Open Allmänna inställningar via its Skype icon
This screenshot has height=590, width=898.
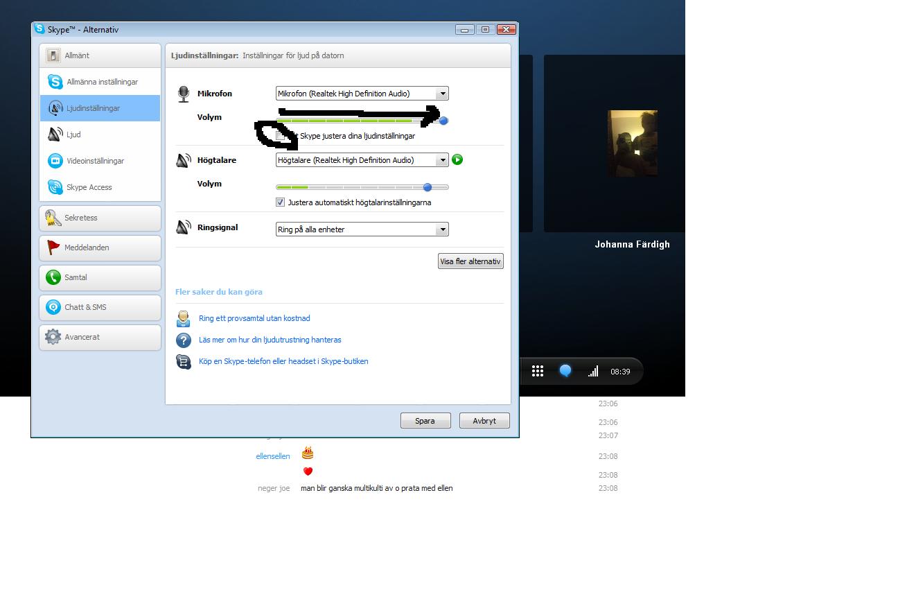[55, 82]
